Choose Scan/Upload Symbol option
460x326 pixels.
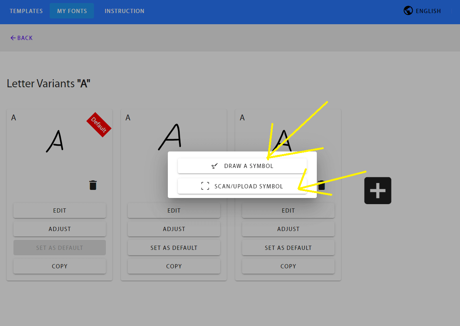[x=243, y=186]
